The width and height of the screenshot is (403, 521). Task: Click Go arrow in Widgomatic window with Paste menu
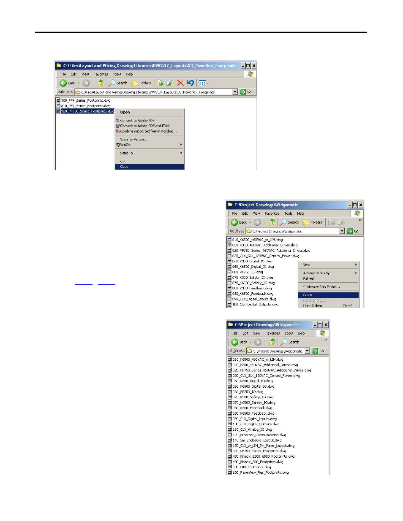[350, 231]
